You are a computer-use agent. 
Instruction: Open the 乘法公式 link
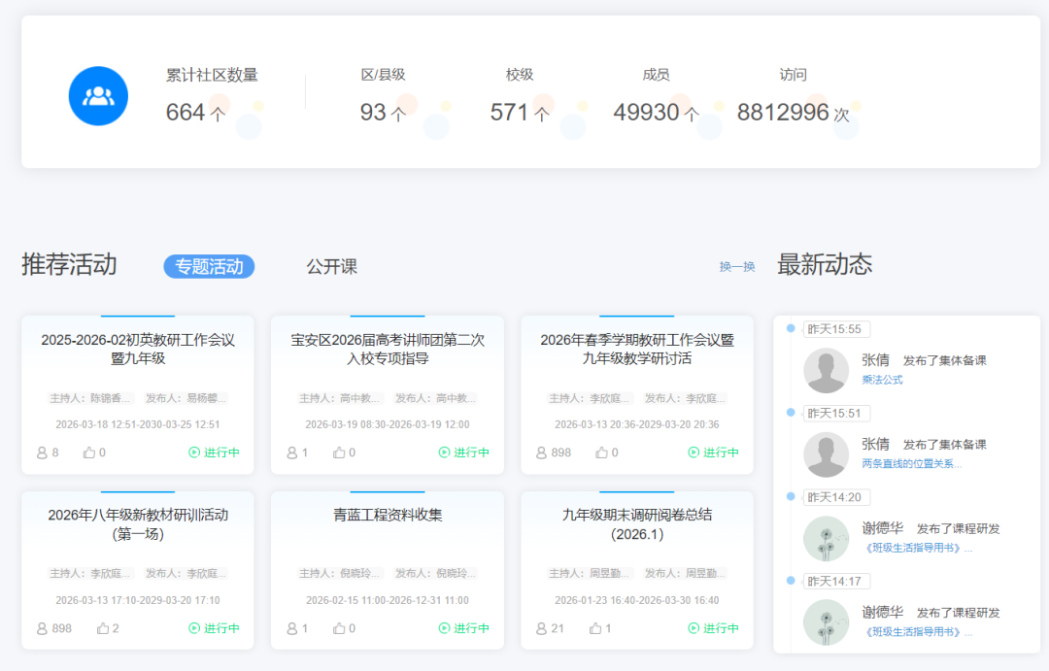pos(882,380)
